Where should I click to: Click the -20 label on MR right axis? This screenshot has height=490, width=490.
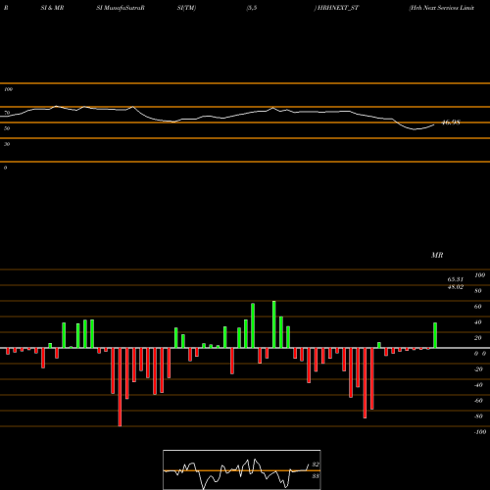478,369
